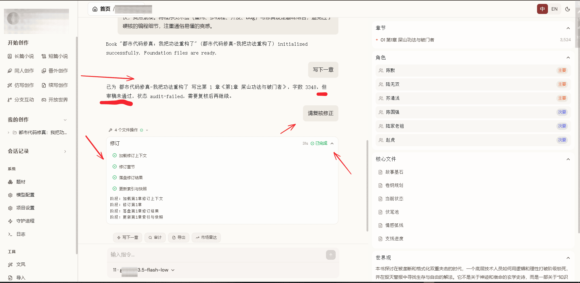
Task: Switch language to EN
Action: tap(554, 9)
